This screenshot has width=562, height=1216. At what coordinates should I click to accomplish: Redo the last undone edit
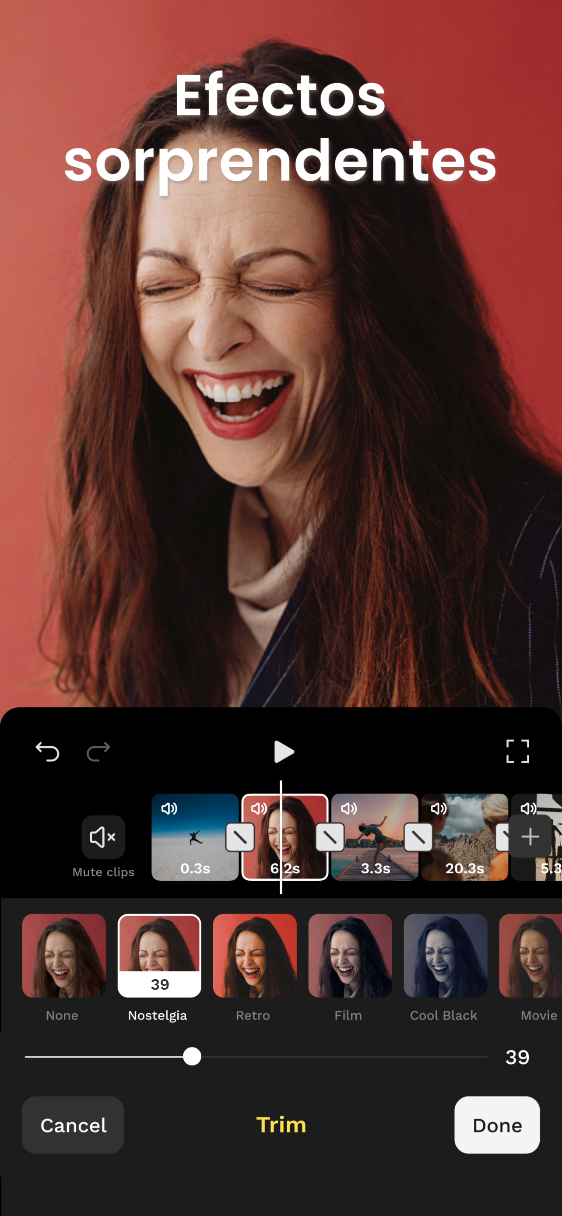click(x=98, y=752)
